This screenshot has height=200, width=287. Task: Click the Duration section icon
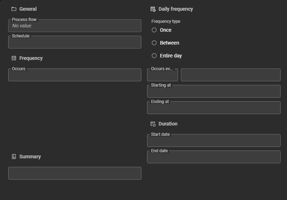(153, 124)
